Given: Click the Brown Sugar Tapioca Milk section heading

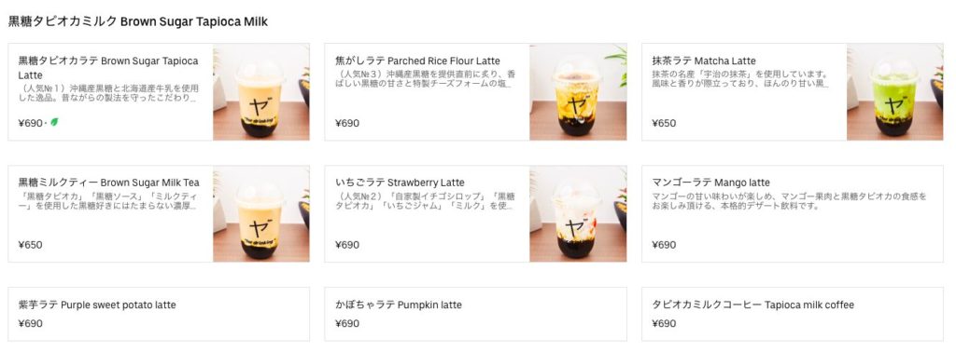Looking at the screenshot, I should click(x=138, y=22).
